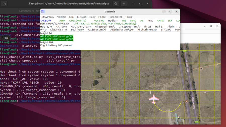Click the Hdg 5/6 heading readout
The width and height of the screenshot is (226, 127).
click(x=46, y=27)
